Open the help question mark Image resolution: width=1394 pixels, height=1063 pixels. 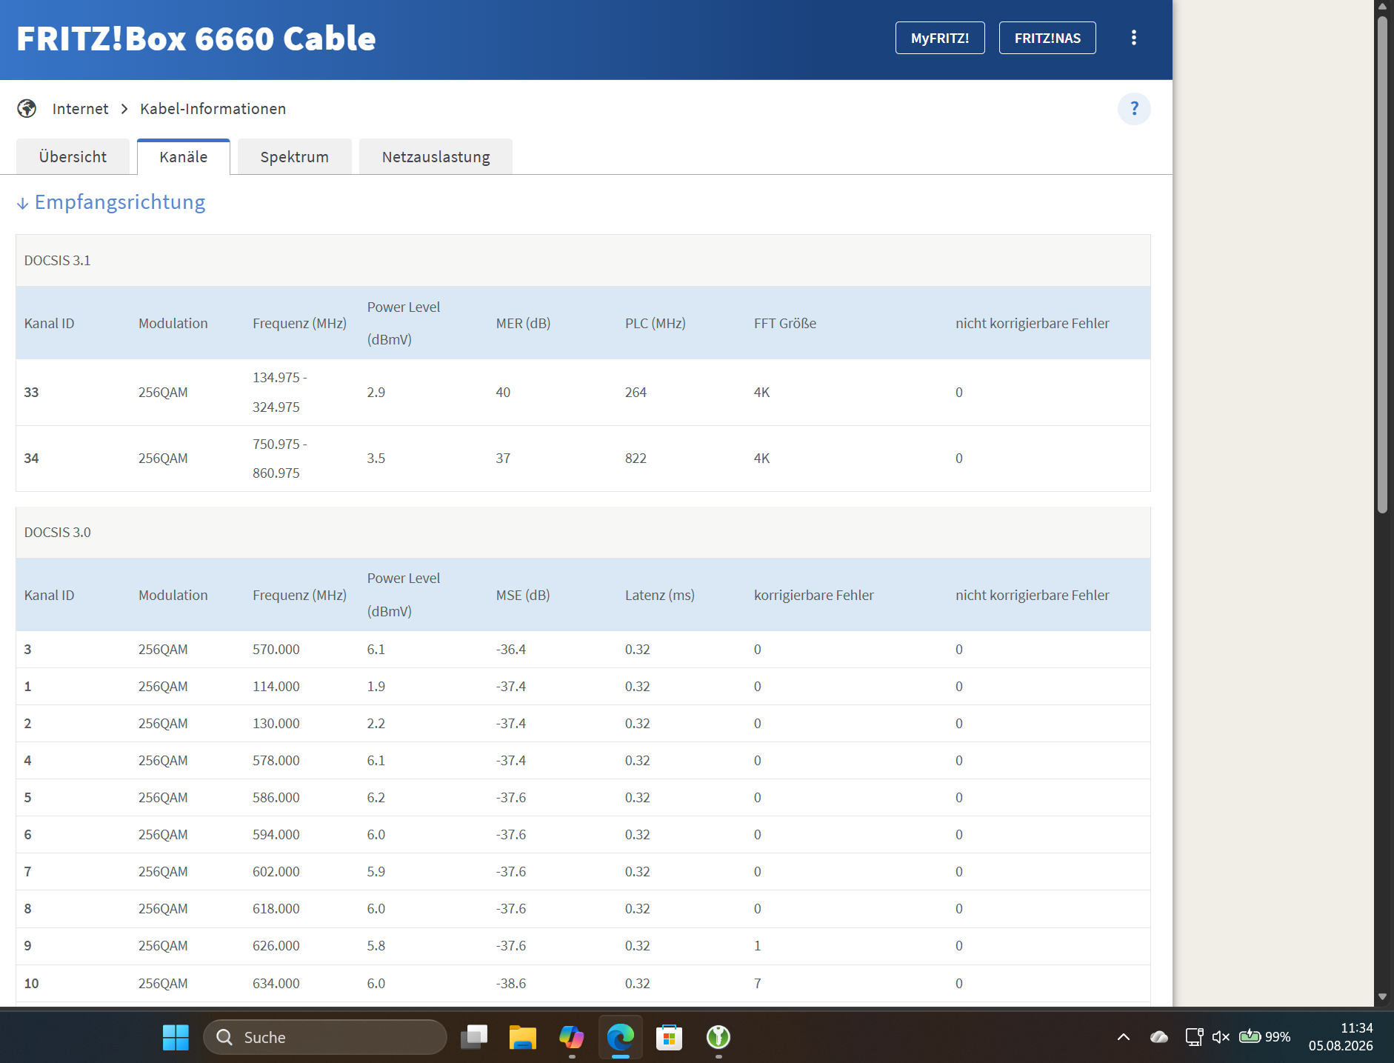(1134, 109)
